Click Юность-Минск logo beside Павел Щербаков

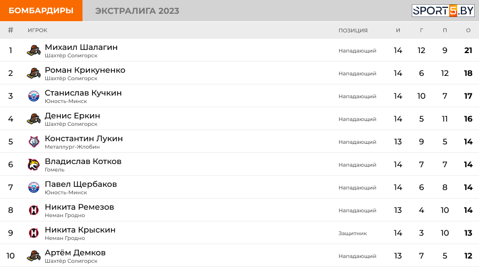tap(34, 187)
